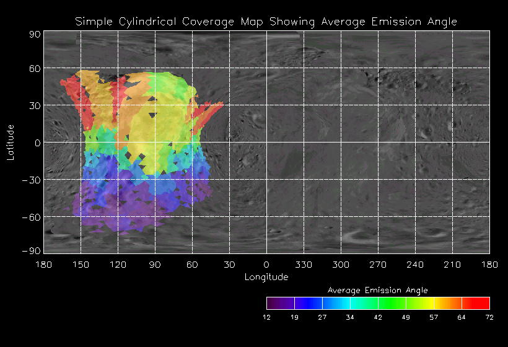Viewport: 508px width, 347px height.
Task: Select the colorbar tick label 72
Action: (x=489, y=317)
